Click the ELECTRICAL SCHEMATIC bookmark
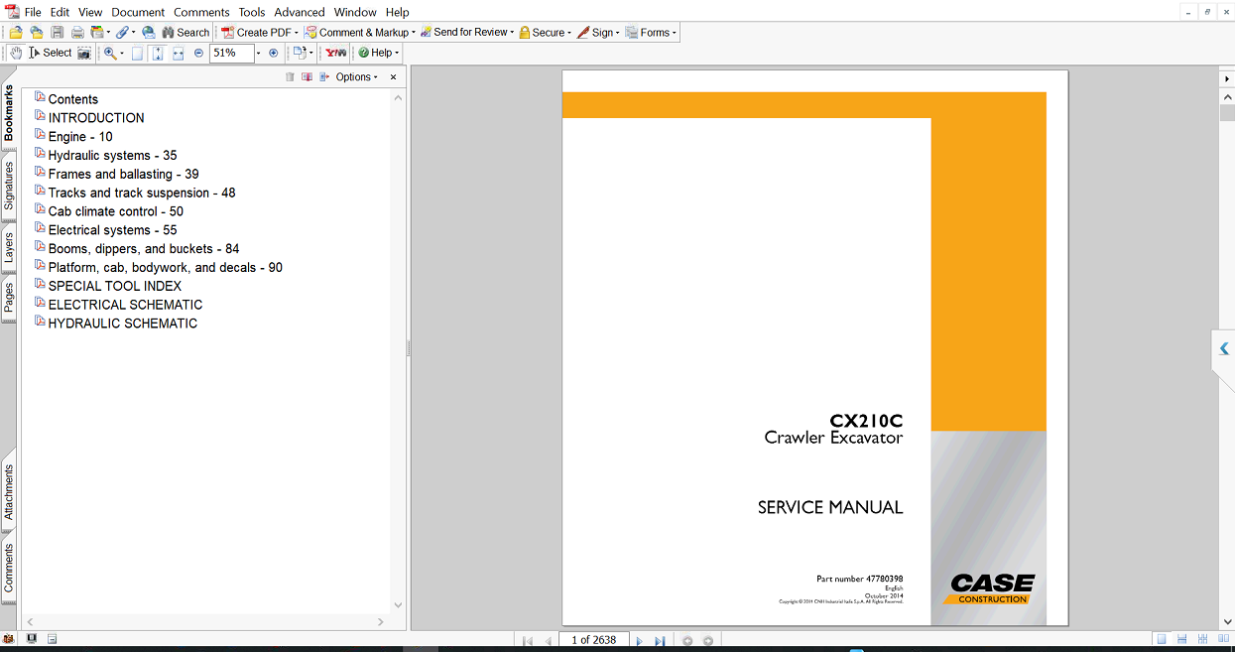1235x652 pixels. click(125, 305)
